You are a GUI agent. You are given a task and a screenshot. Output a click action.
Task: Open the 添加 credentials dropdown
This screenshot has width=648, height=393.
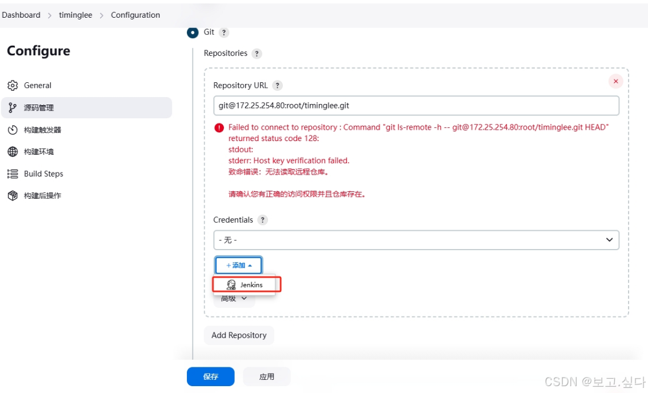pos(239,264)
